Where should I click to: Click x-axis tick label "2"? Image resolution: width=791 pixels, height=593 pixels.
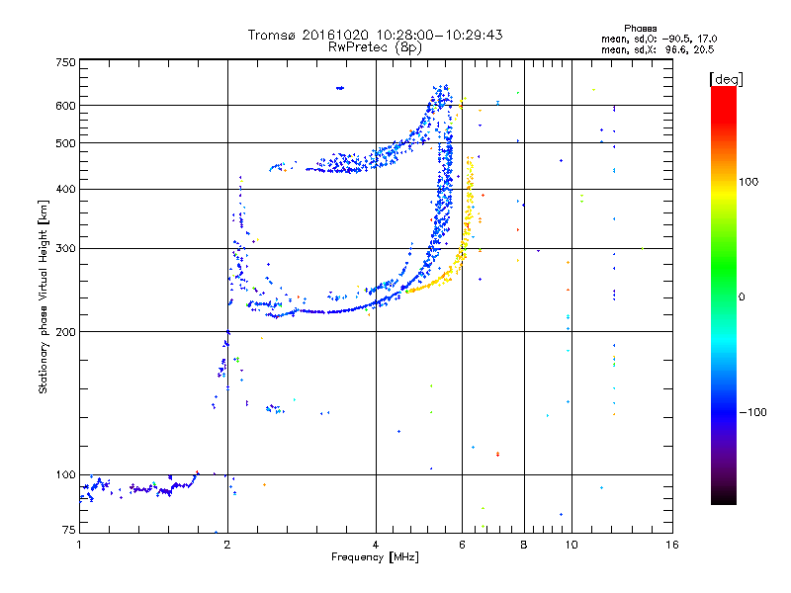(x=227, y=545)
